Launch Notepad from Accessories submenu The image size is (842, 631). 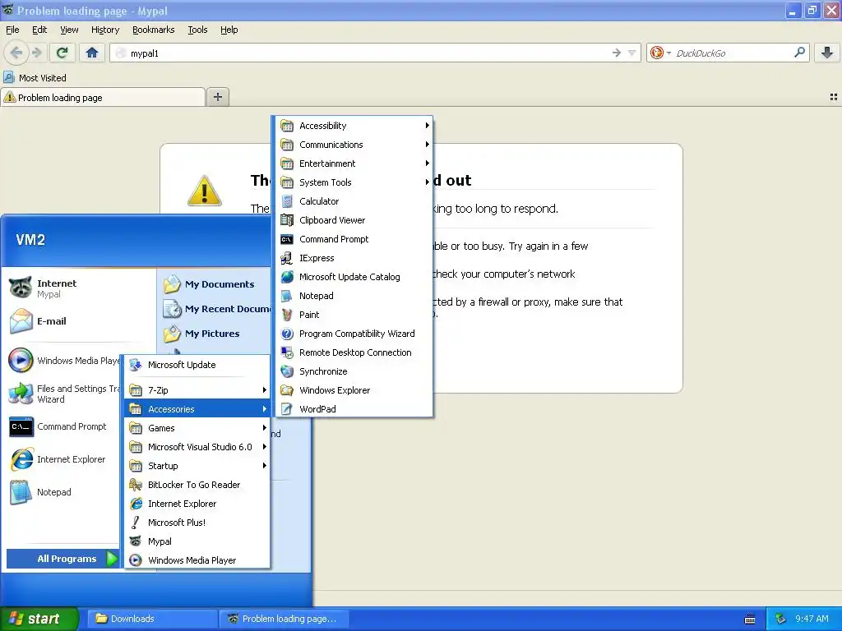354,296
